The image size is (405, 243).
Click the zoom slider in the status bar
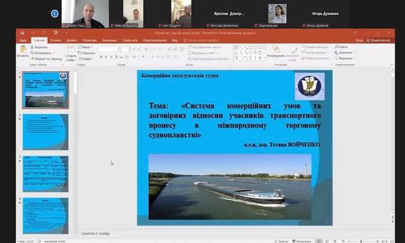[361, 241]
